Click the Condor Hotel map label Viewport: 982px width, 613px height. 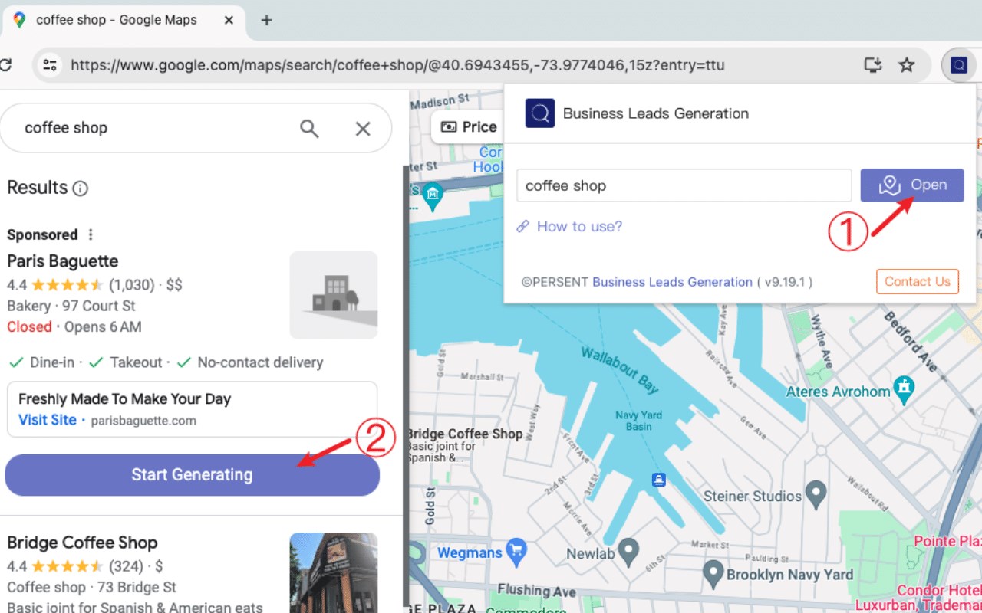pos(939,591)
